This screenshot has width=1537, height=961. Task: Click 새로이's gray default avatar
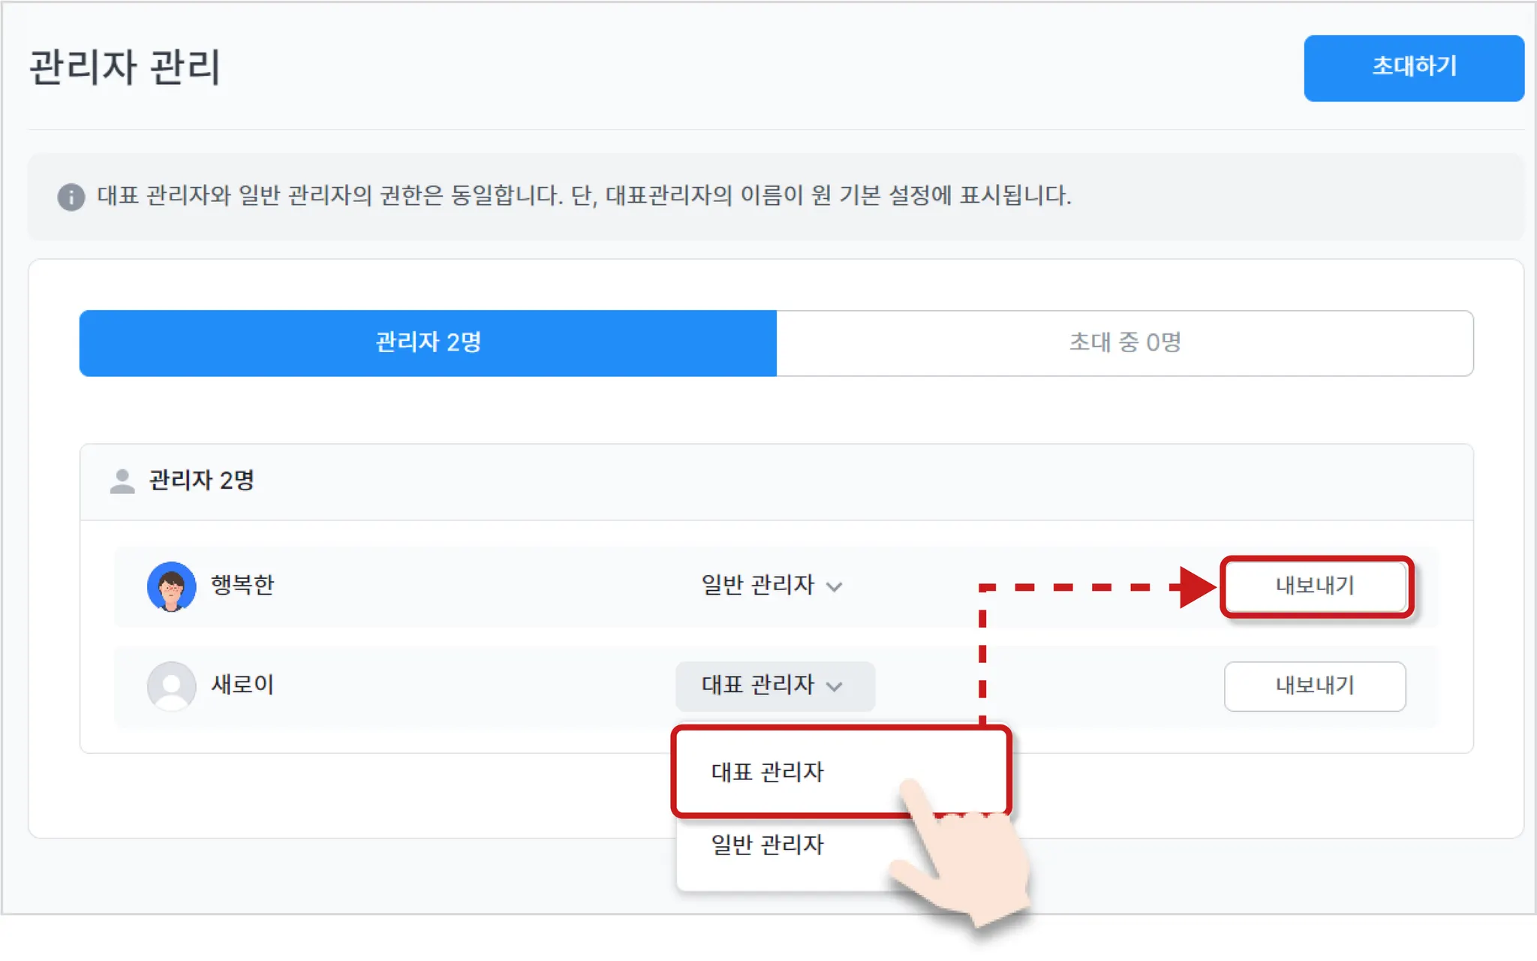[x=171, y=685]
